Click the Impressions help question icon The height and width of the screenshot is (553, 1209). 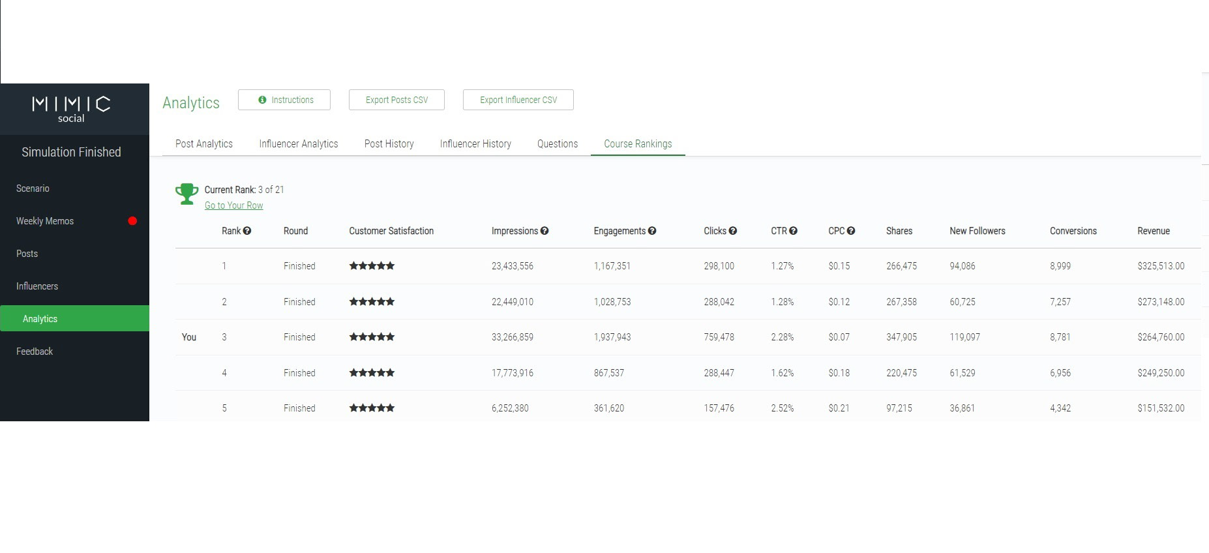click(545, 231)
